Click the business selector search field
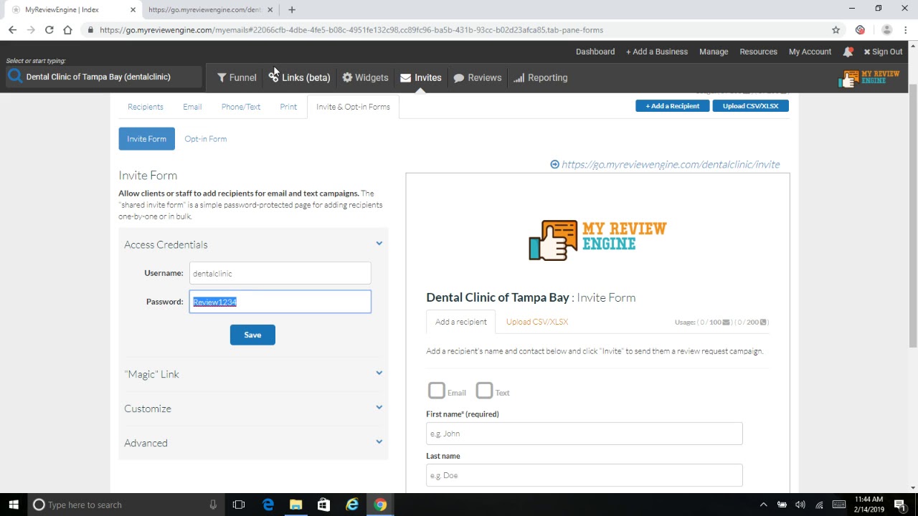This screenshot has width=918, height=516. click(113, 77)
